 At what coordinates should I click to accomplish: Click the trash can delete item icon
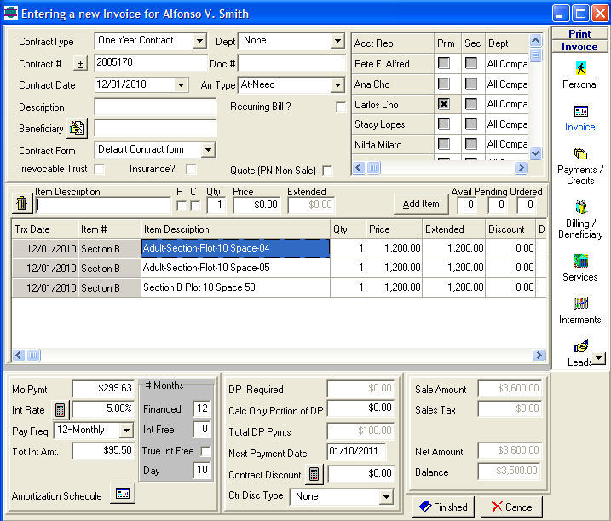[x=21, y=204]
